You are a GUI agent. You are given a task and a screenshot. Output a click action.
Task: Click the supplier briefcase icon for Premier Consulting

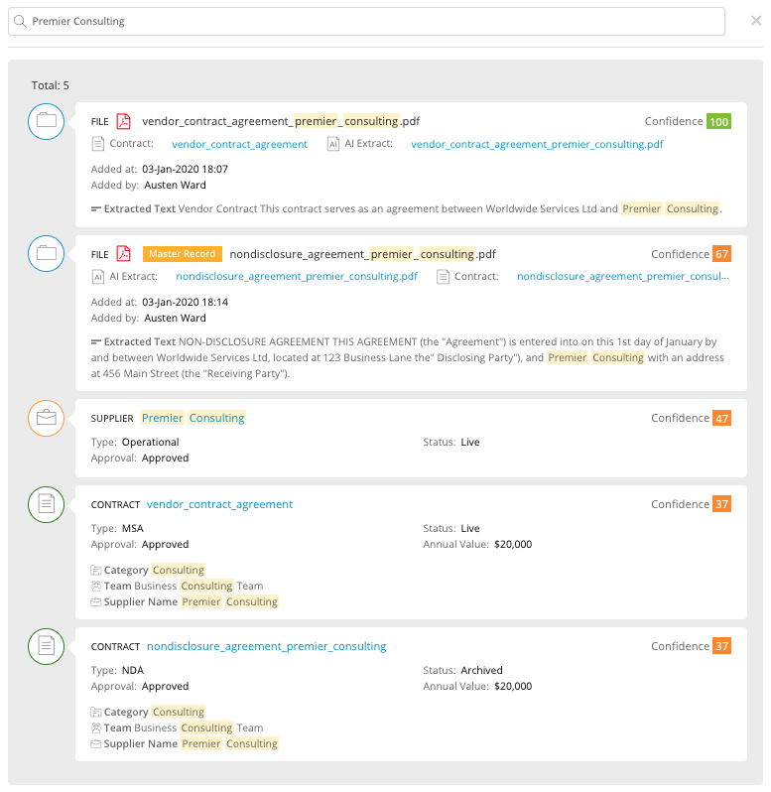click(46, 418)
